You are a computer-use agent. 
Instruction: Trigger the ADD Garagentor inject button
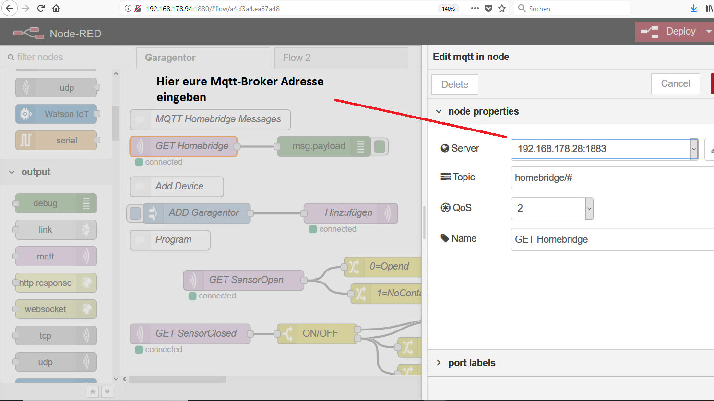tap(135, 213)
